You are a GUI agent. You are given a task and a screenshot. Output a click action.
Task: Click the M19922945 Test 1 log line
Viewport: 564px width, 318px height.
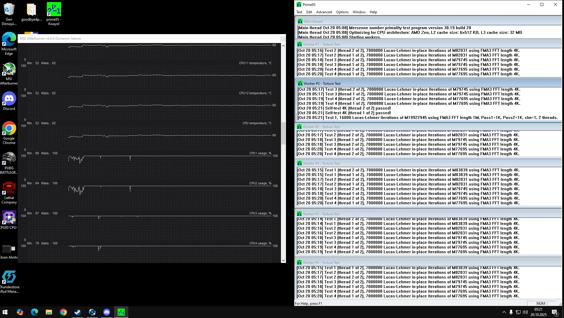(428, 117)
